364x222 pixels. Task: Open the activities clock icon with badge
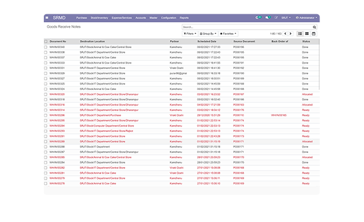(258, 18)
